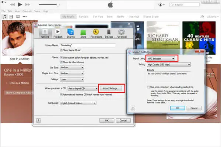Viewport: 221px width, 147px height.
Task: Click the Import Settings button
Action: pos(111,88)
